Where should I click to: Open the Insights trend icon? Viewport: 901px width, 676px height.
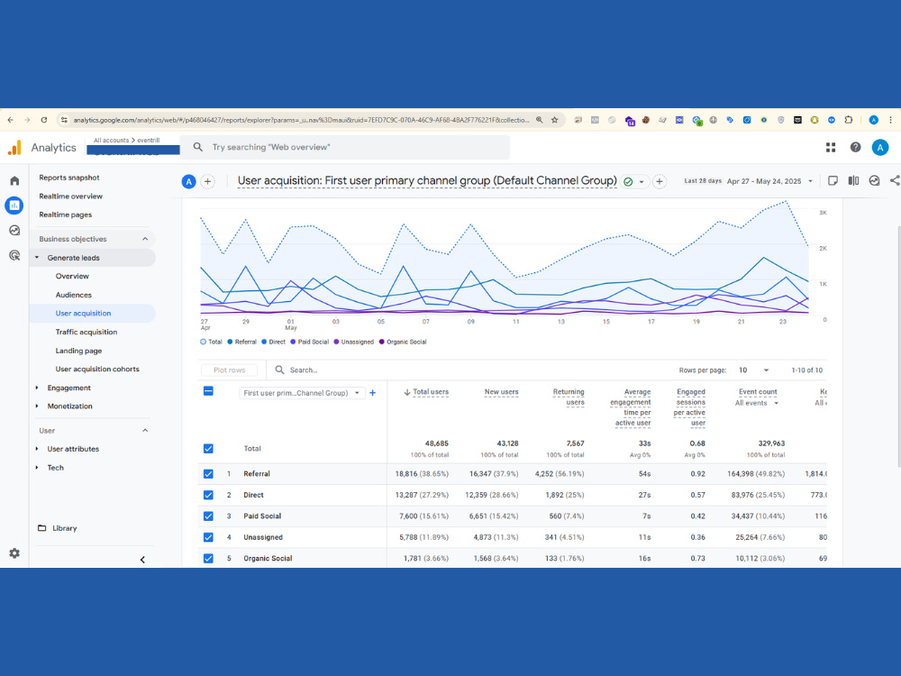874,181
